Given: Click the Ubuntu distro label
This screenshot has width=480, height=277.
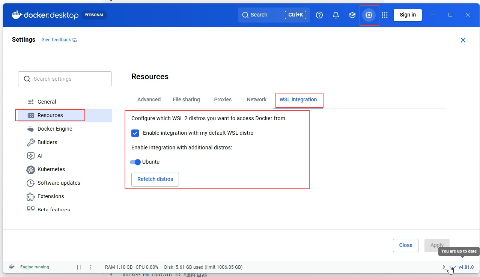Looking at the screenshot, I should (151, 162).
